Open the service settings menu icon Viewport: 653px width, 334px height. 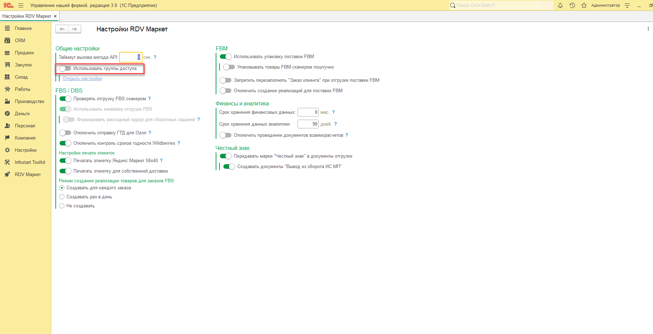point(627,5)
